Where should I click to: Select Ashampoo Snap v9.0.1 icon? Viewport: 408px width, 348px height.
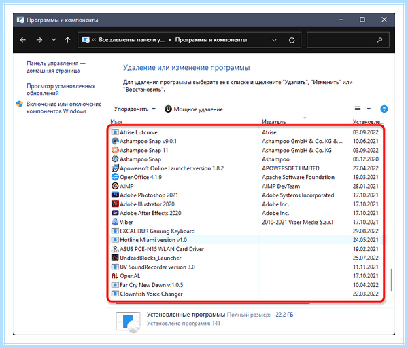[x=115, y=141]
